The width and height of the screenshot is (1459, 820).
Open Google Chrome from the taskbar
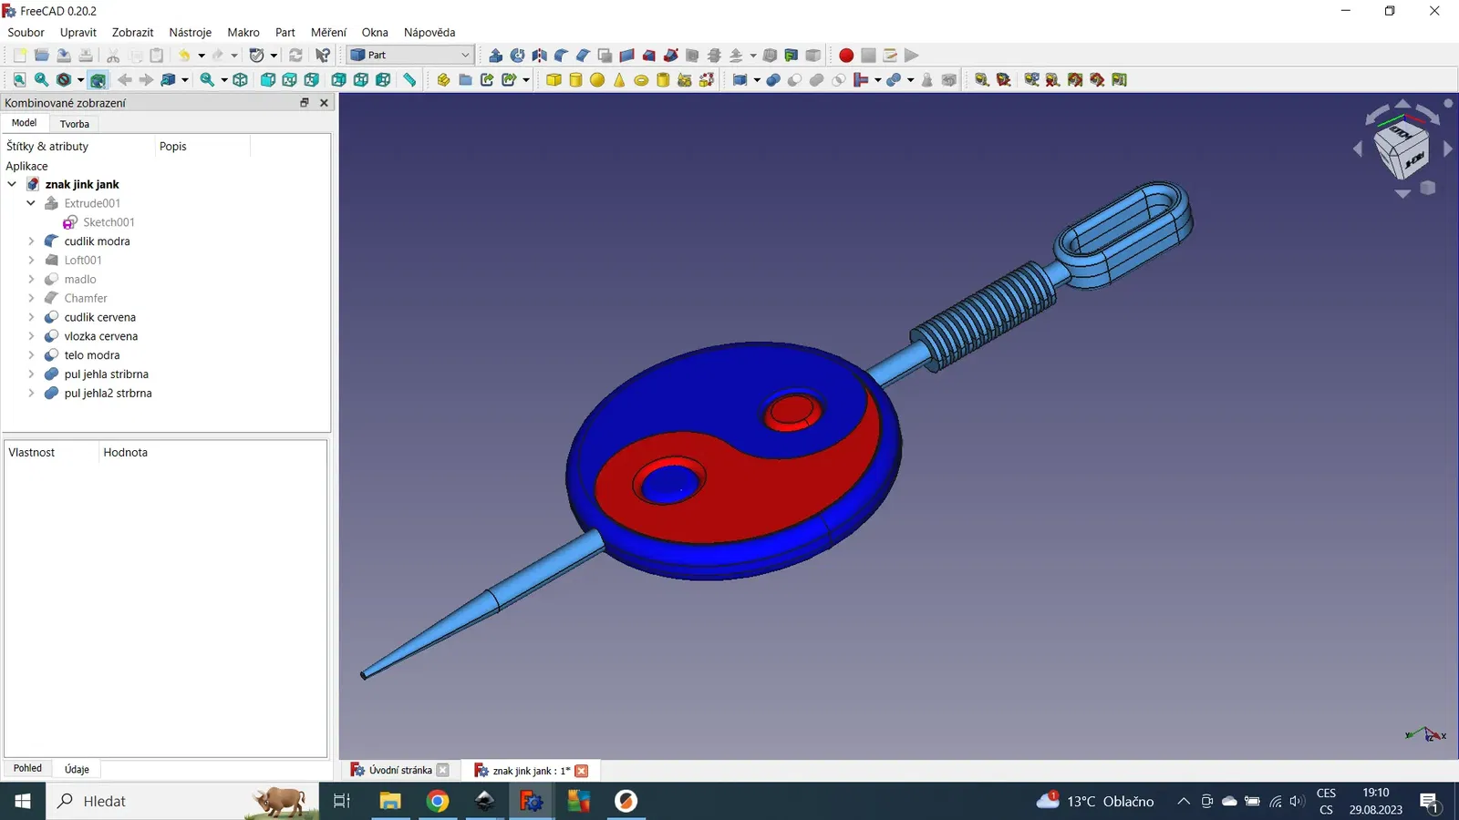click(x=438, y=801)
